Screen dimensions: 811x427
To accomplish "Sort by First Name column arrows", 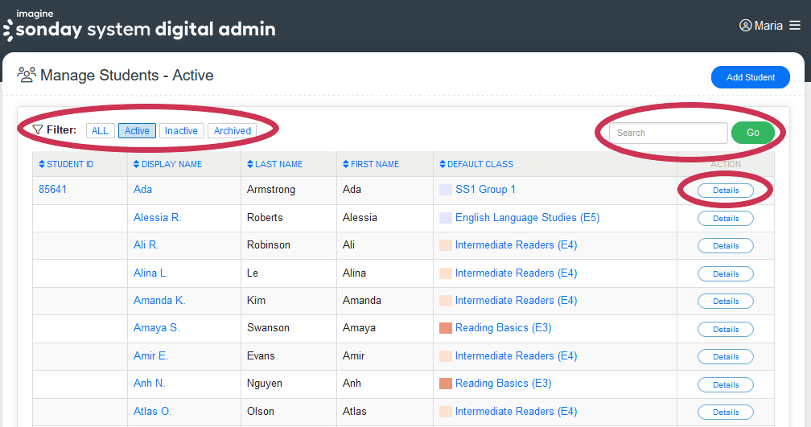I will pos(346,164).
